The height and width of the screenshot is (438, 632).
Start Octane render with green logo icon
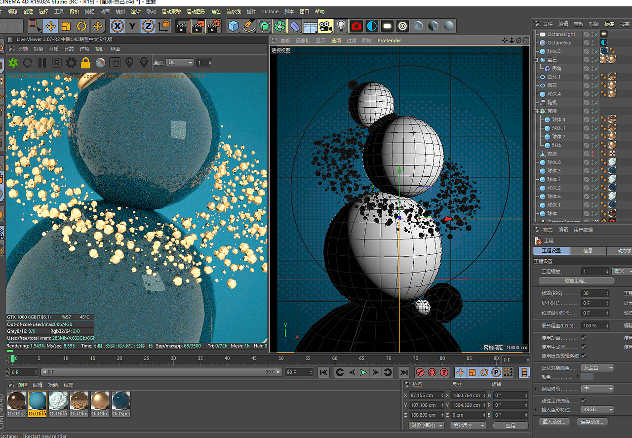[x=13, y=63]
